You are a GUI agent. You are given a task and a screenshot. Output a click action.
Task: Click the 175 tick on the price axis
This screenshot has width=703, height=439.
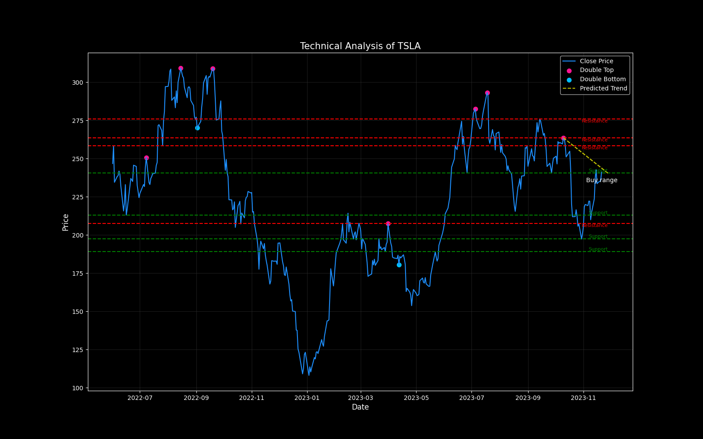coord(77,273)
